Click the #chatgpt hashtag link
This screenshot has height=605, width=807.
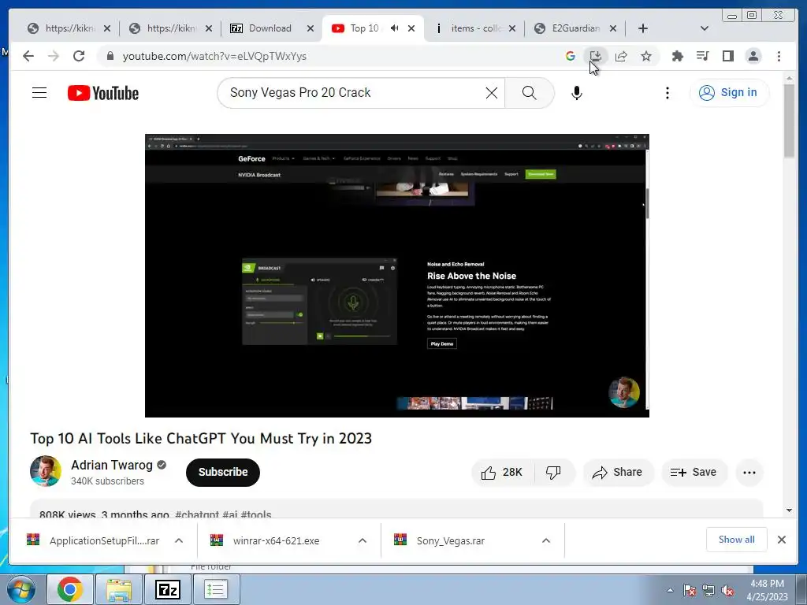tap(197, 514)
